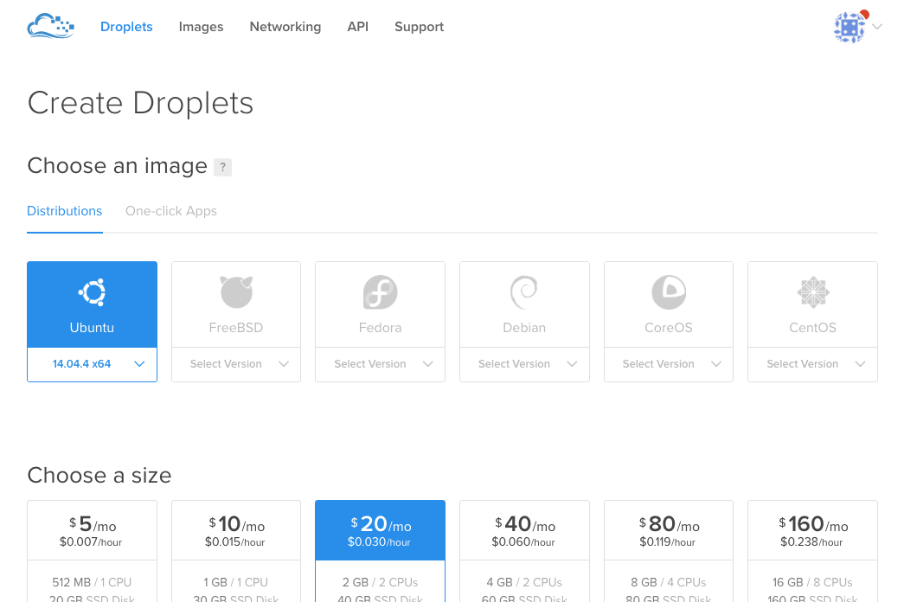The height and width of the screenshot is (602, 904).
Task: Select the Ubuntu distribution logo
Action: [x=93, y=292]
